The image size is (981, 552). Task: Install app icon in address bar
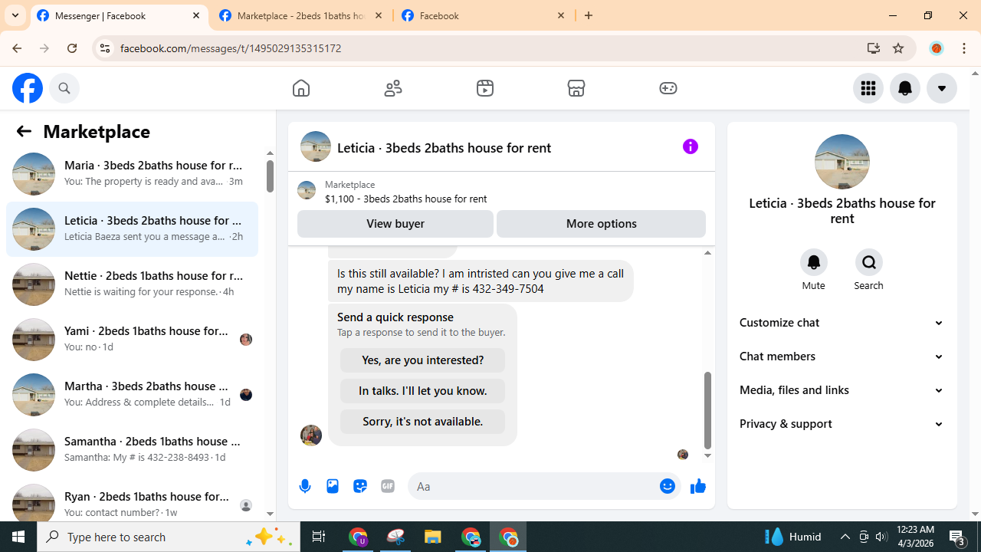[874, 48]
